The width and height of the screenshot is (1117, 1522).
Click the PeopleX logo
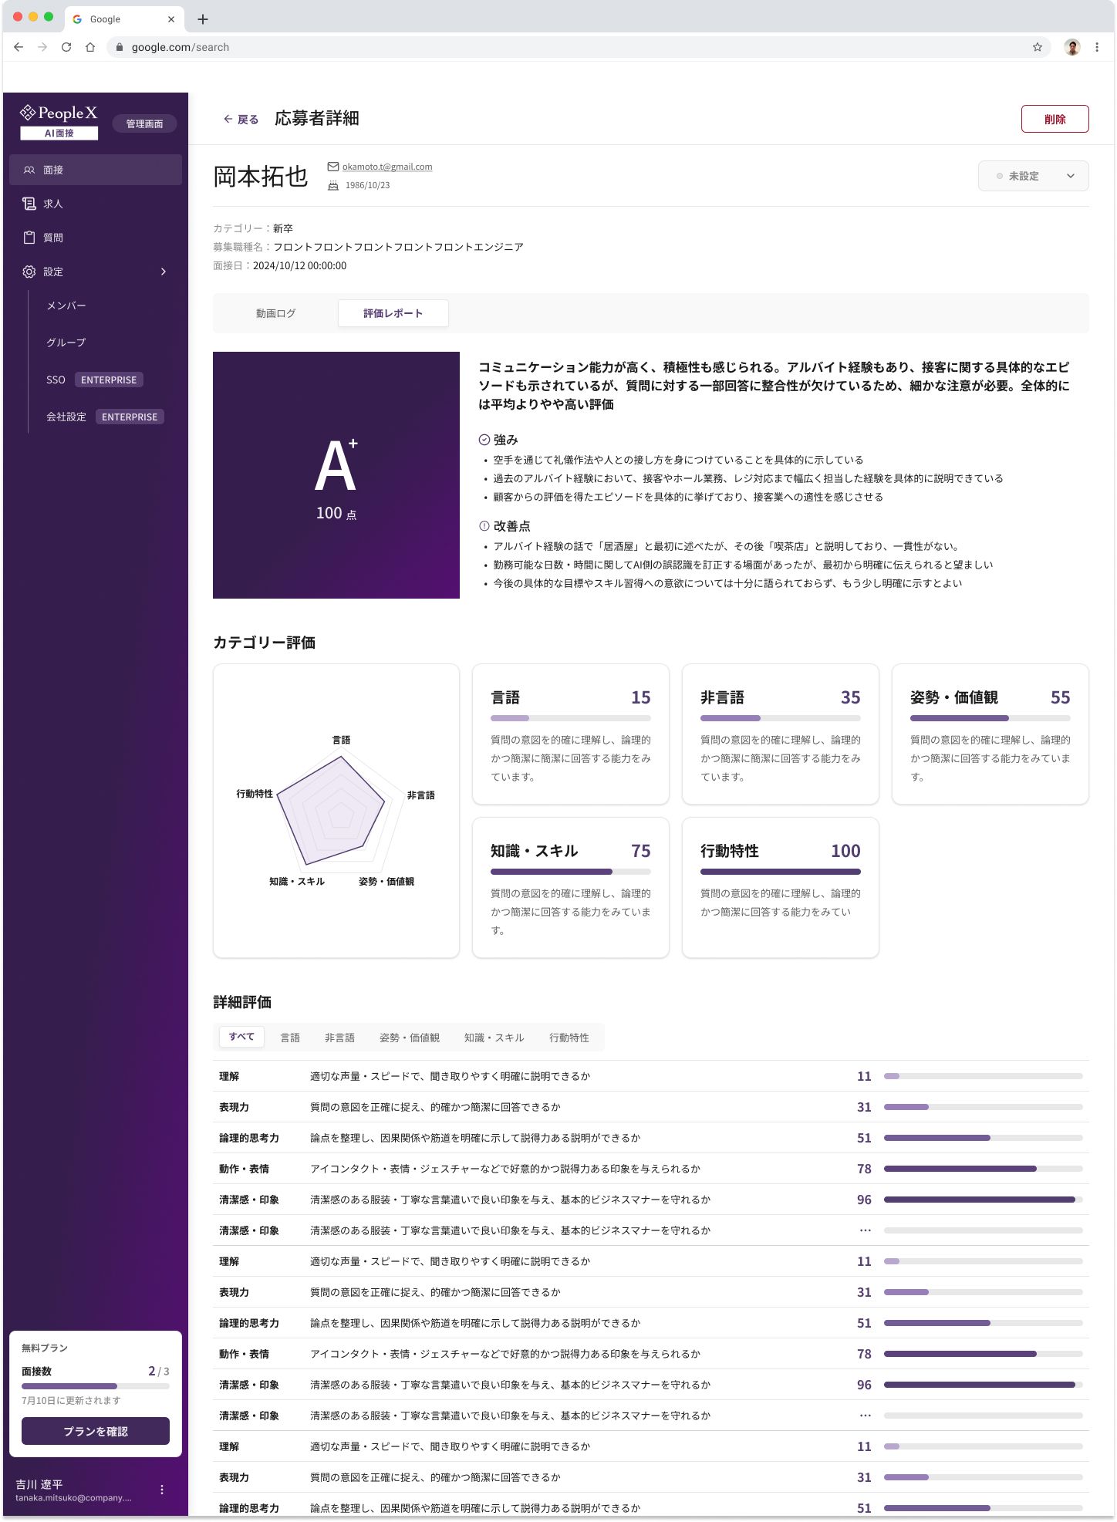click(x=59, y=113)
